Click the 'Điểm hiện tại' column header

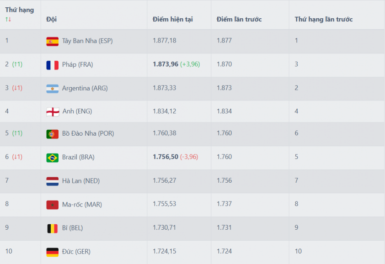(172, 19)
